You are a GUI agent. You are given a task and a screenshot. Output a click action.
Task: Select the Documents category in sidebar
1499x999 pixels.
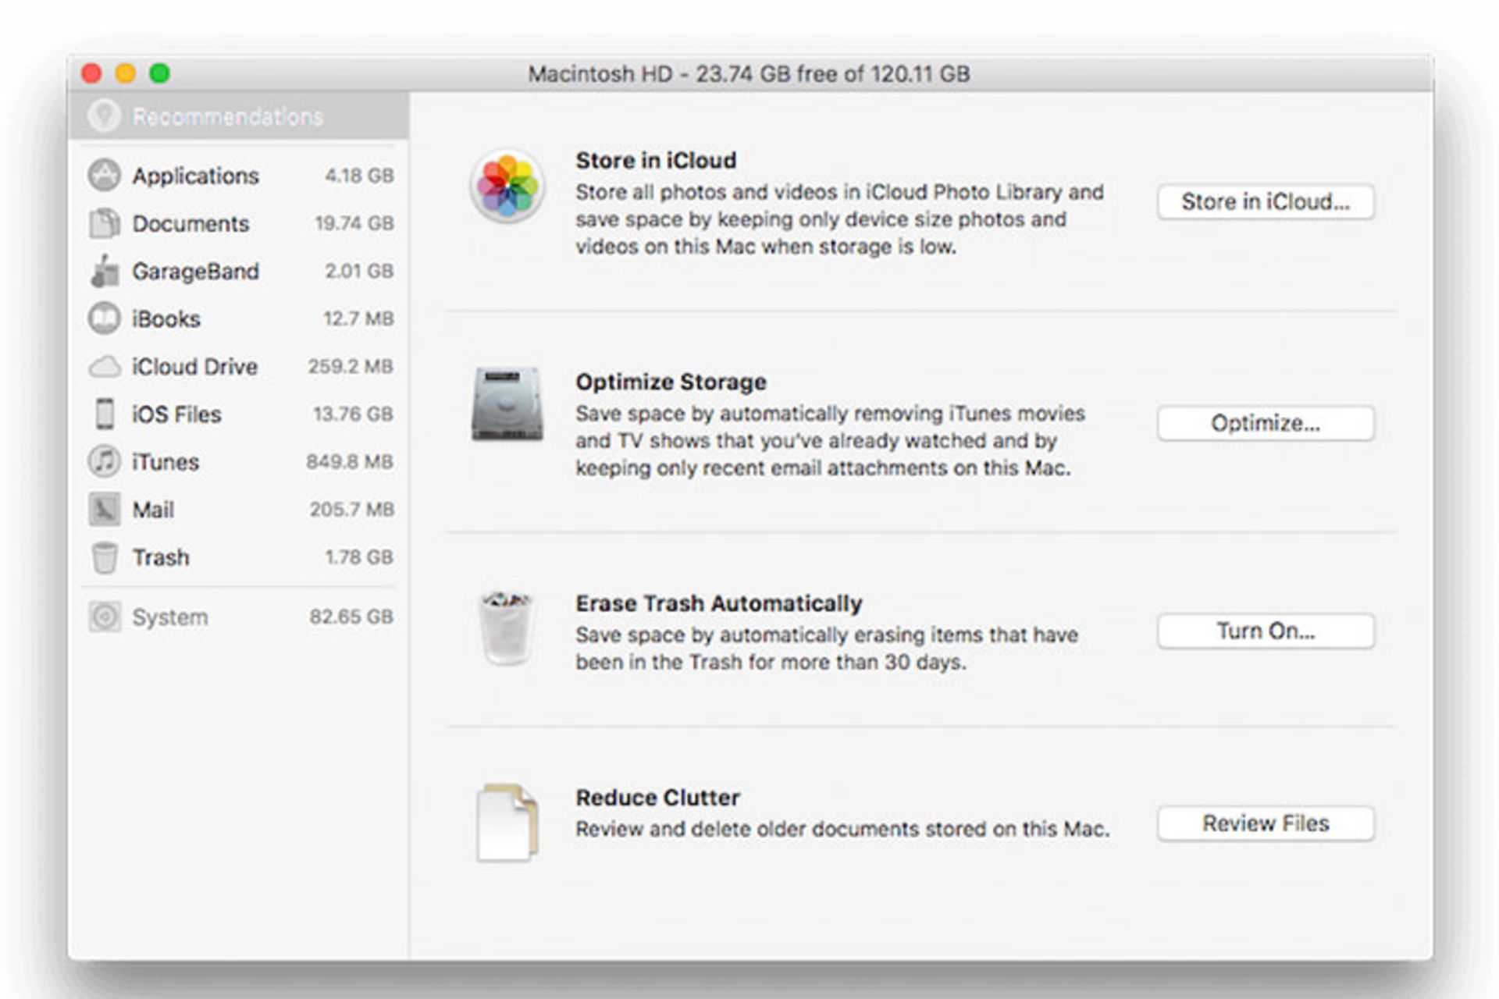190,224
